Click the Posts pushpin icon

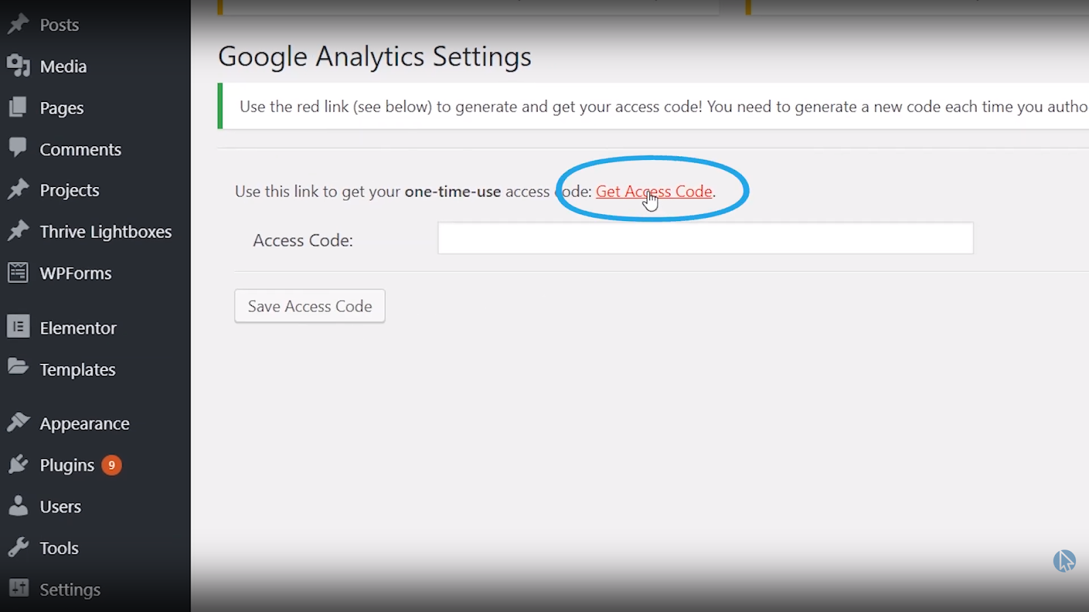pos(18,24)
